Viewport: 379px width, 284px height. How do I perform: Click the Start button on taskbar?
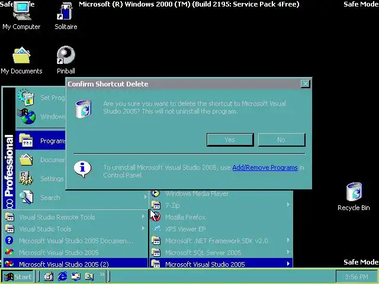coord(18,276)
